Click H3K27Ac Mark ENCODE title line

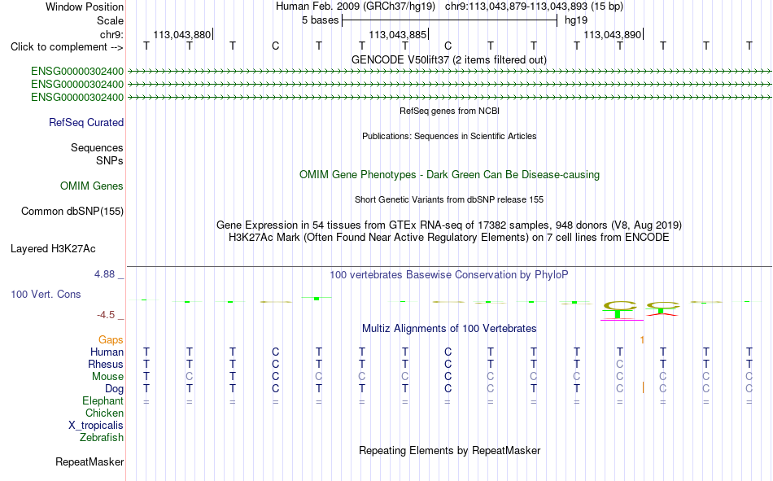(x=449, y=238)
